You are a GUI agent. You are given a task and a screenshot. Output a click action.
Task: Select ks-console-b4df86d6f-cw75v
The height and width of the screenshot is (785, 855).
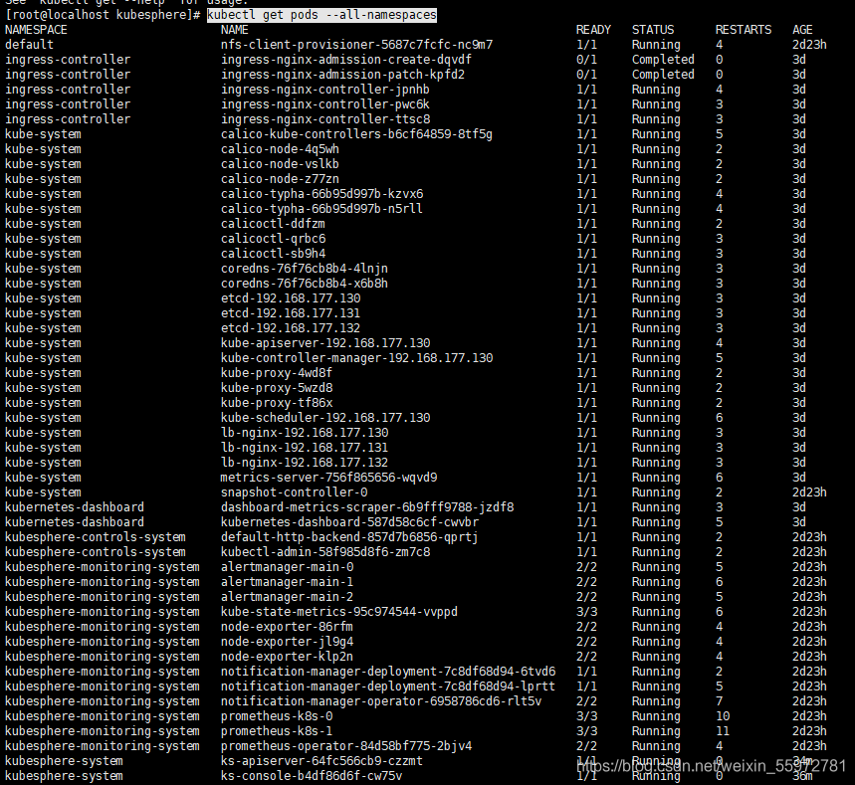[x=312, y=776]
